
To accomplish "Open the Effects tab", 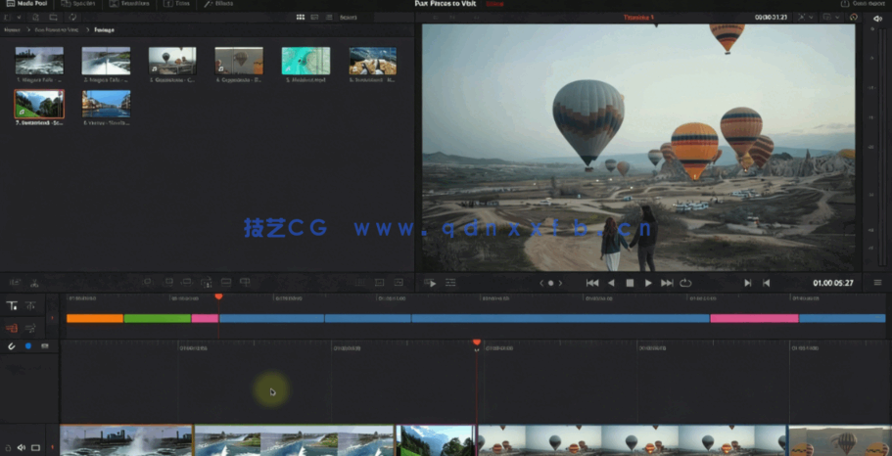I will click(218, 3).
